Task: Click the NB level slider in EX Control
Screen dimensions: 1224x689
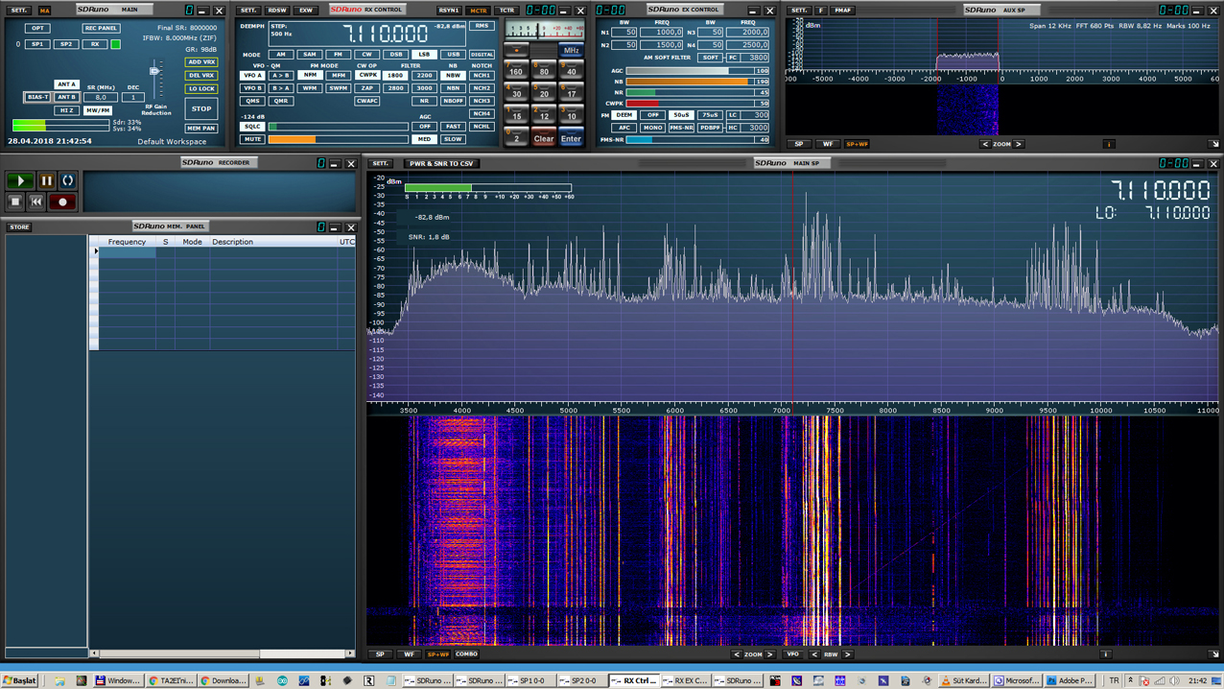Action: (x=697, y=82)
